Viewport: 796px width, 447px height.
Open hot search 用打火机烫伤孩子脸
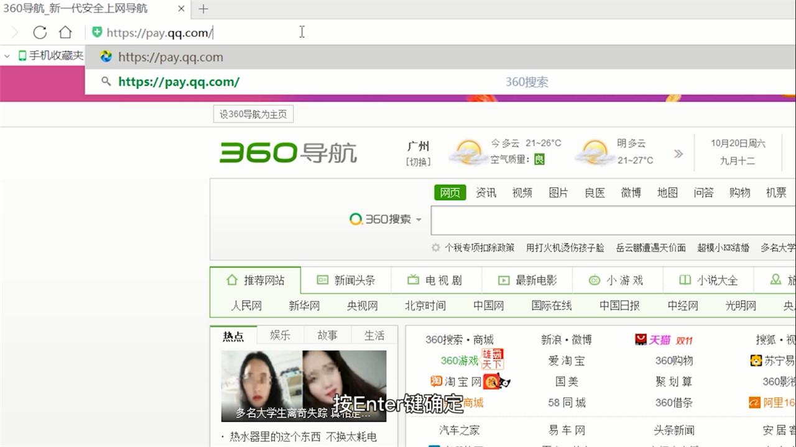(x=565, y=248)
